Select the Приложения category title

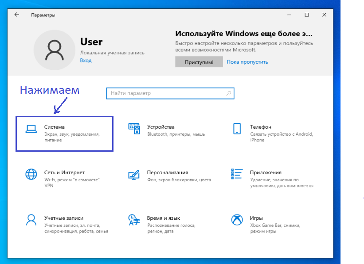tap(266, 172)
